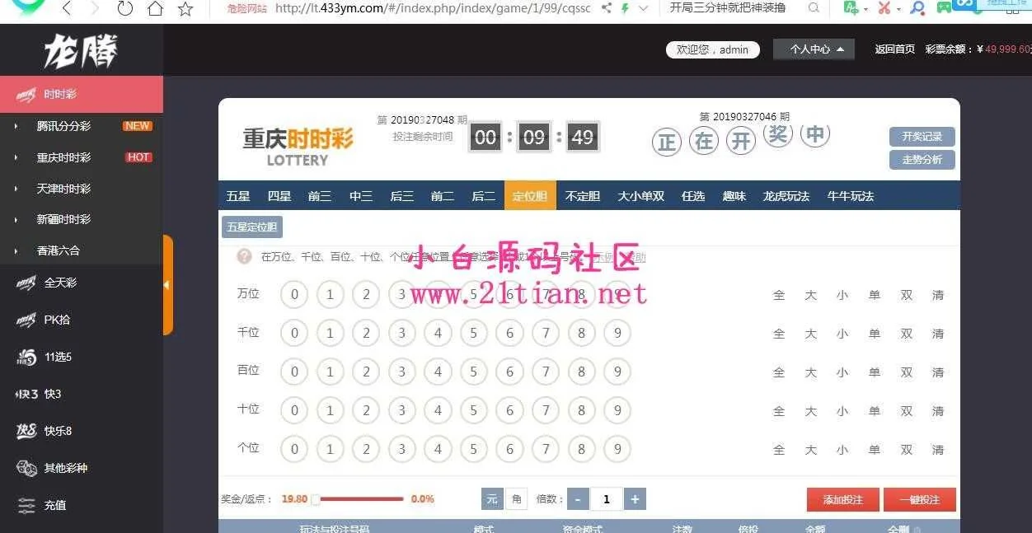This screenshot has height=533, width=1032.
Task: Select number 0 in 个位 row
Action: click(294, 450)
